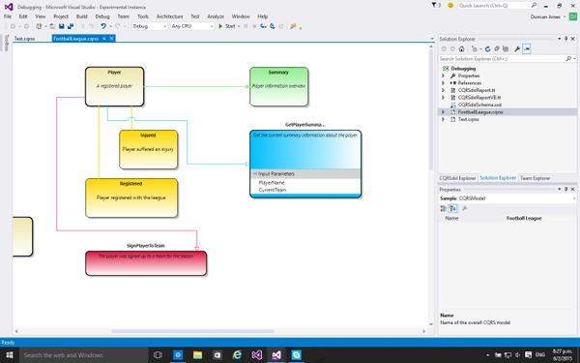Toggle pin on FootballLeague.cqrsx tab
Image resolution: width=580 pixels, height=363 pixels.
104,38
